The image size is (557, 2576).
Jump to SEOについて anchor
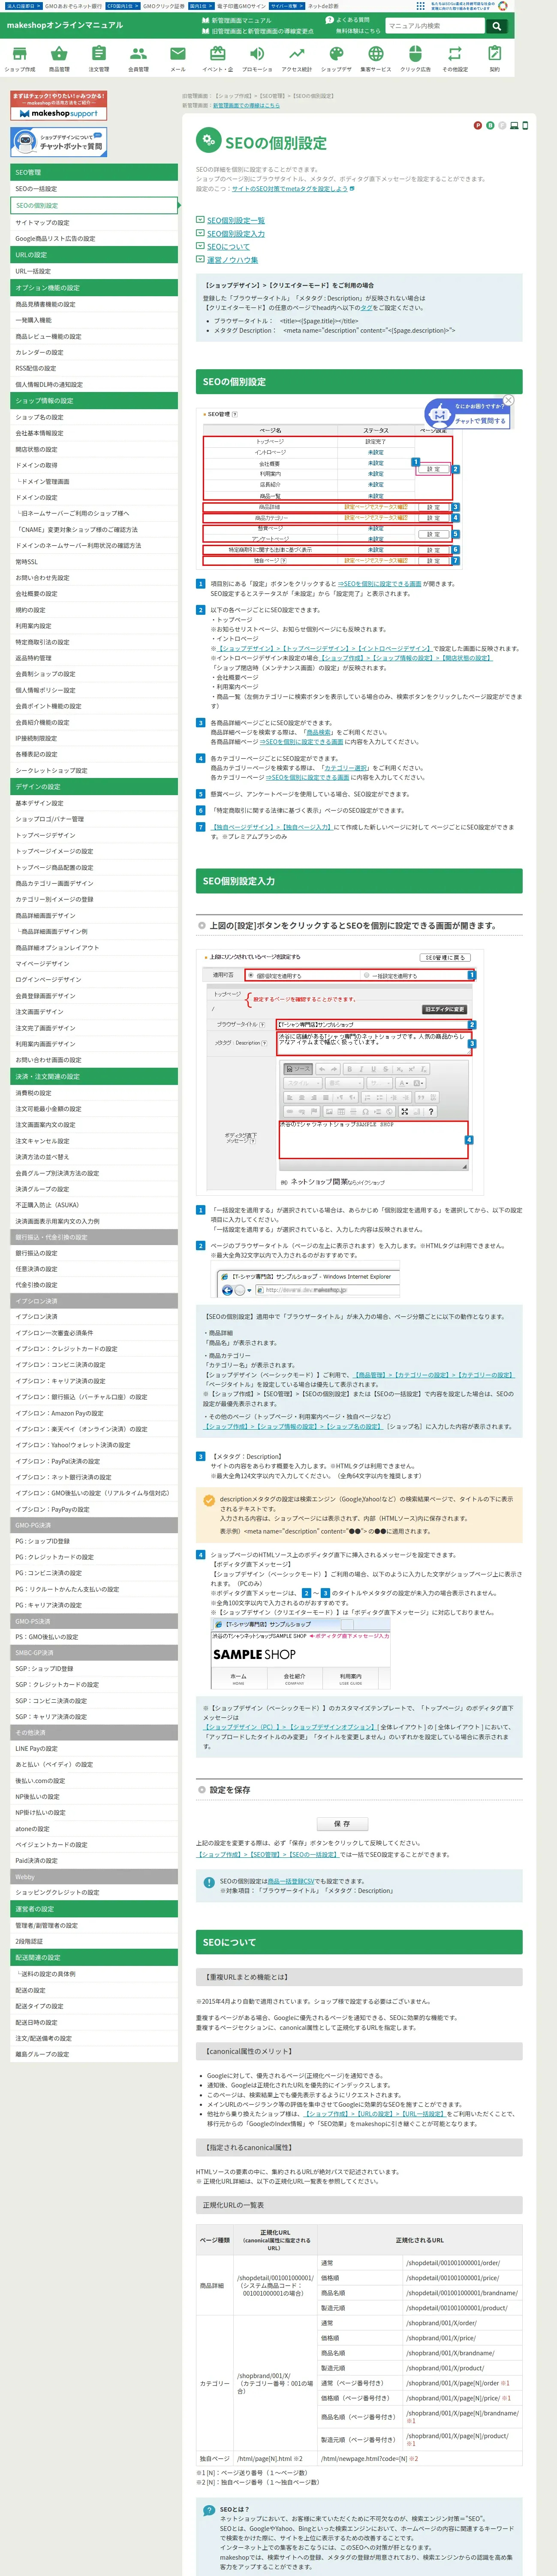(x=229, y=246)
